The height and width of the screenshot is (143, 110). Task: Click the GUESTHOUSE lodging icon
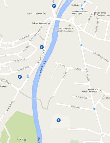[98, 18]
